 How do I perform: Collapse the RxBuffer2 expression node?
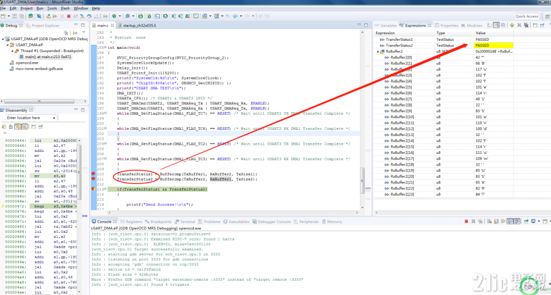pyautogui.click(x=378, y=51)
